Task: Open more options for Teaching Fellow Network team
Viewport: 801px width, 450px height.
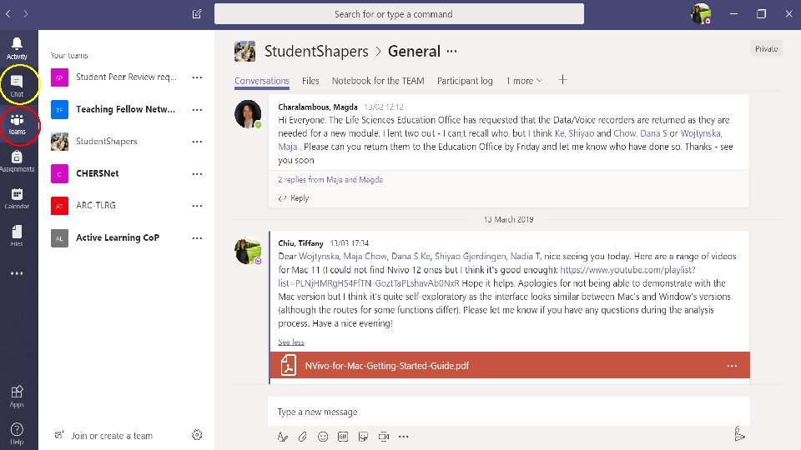Action: (197, 110)
